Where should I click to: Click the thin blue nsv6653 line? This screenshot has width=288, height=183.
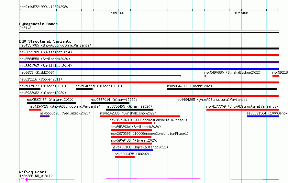pos(100,76)
